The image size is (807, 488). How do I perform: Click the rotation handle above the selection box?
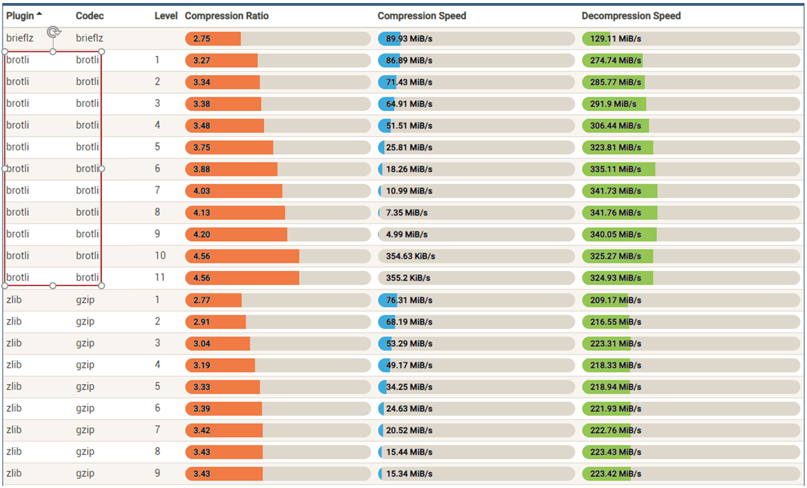pos(53,32)
